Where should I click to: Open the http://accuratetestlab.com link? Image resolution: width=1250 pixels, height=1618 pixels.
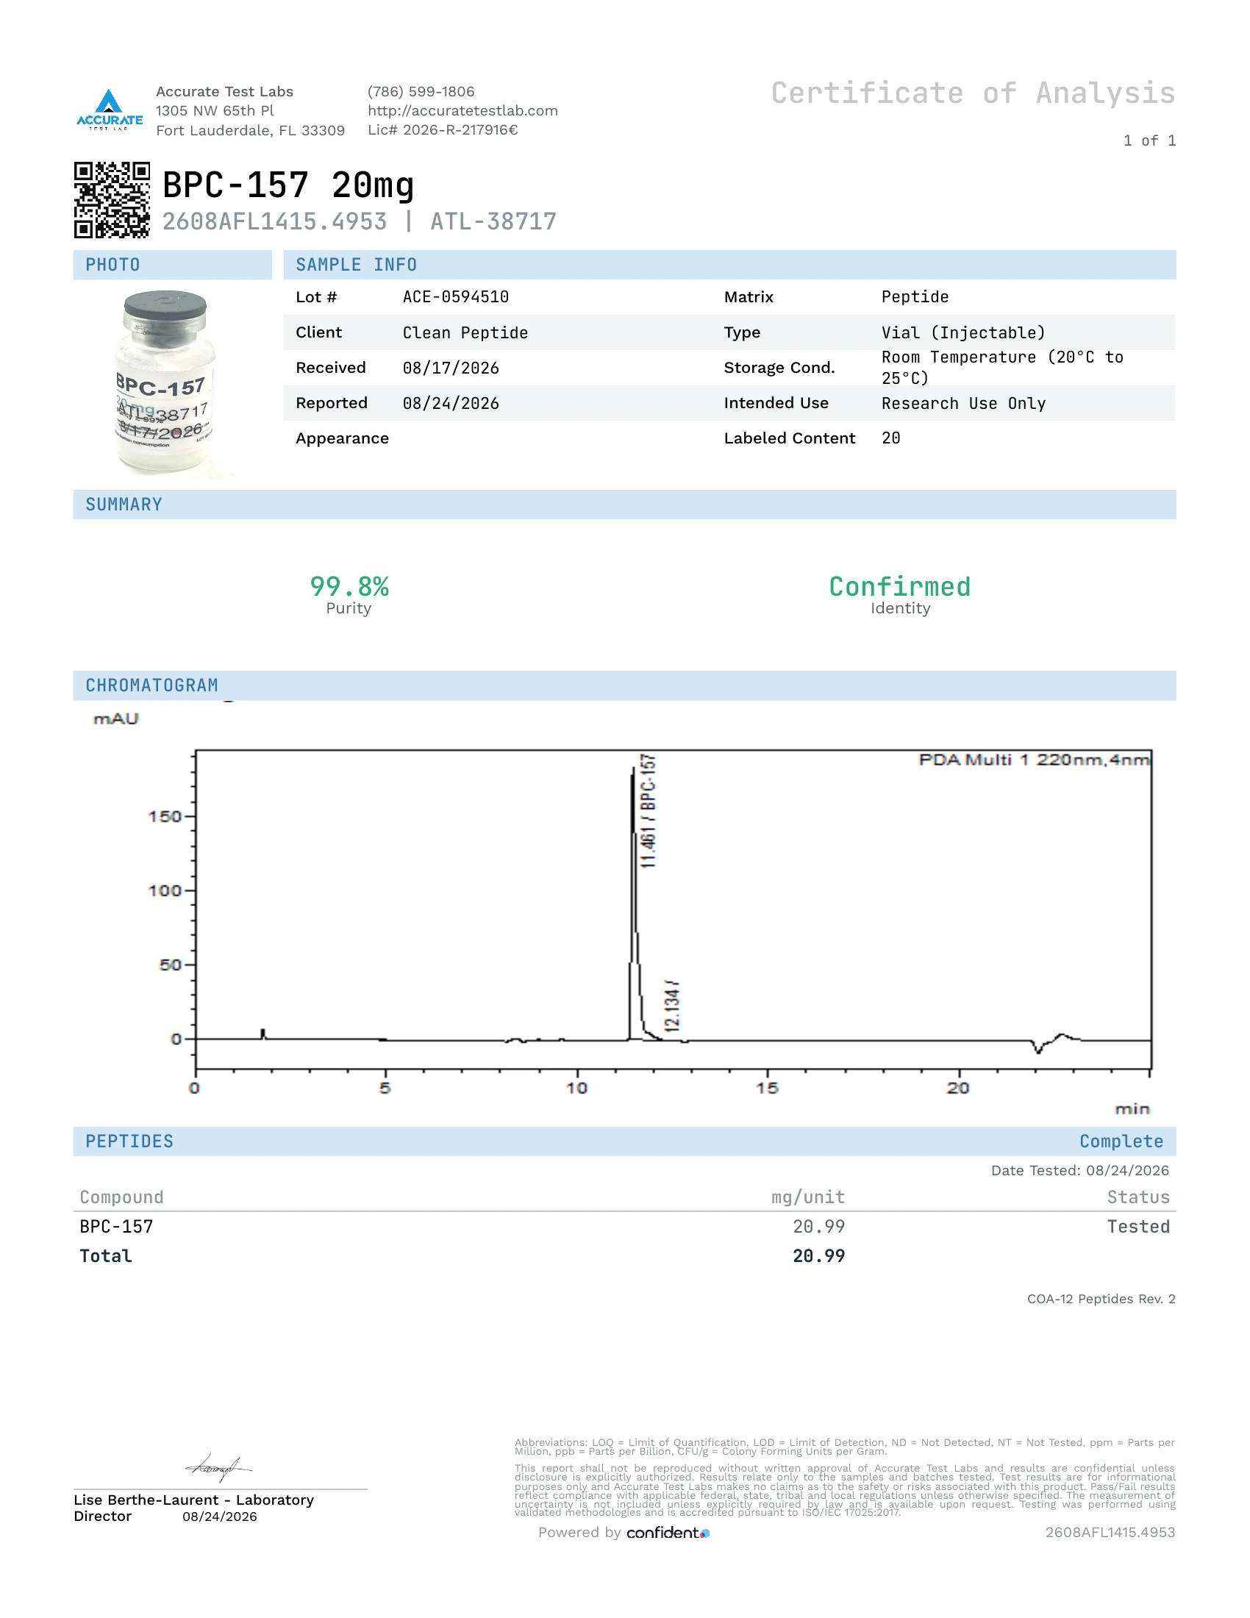(463, 110)
